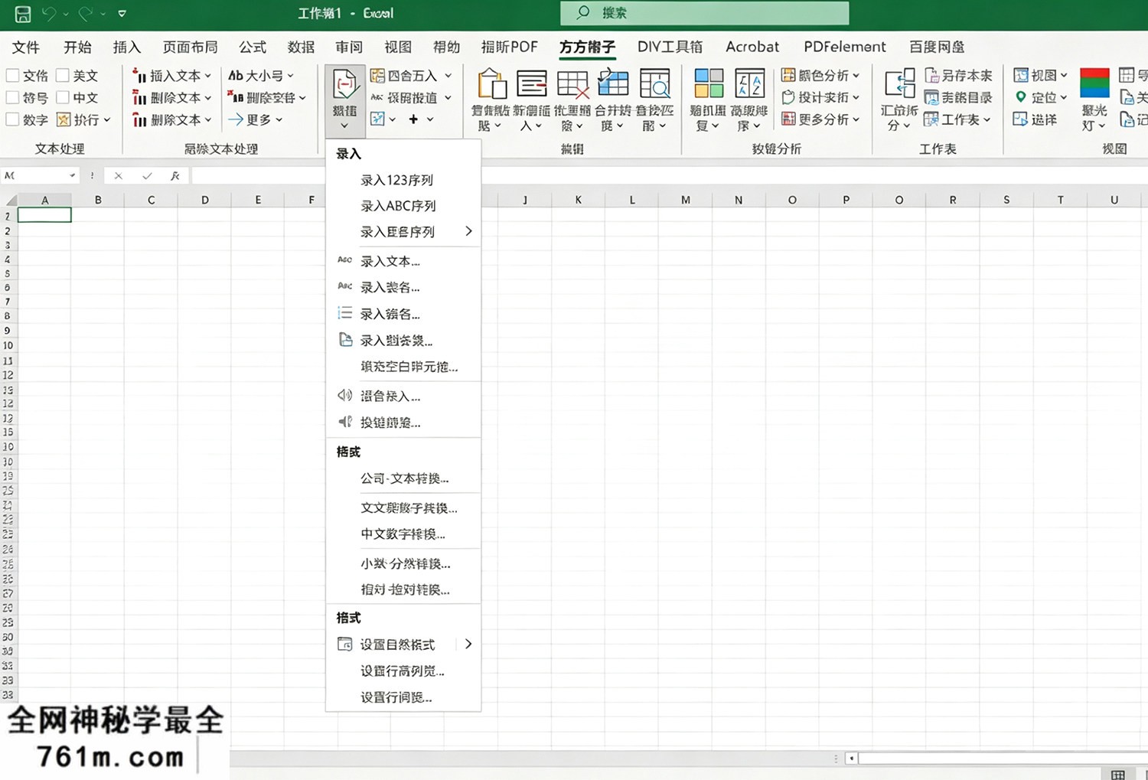Image resolution: width=1148 pixels, height=780 pixels.
Task: Choose 录入ABC序列 from the menu
Action: 403,206
